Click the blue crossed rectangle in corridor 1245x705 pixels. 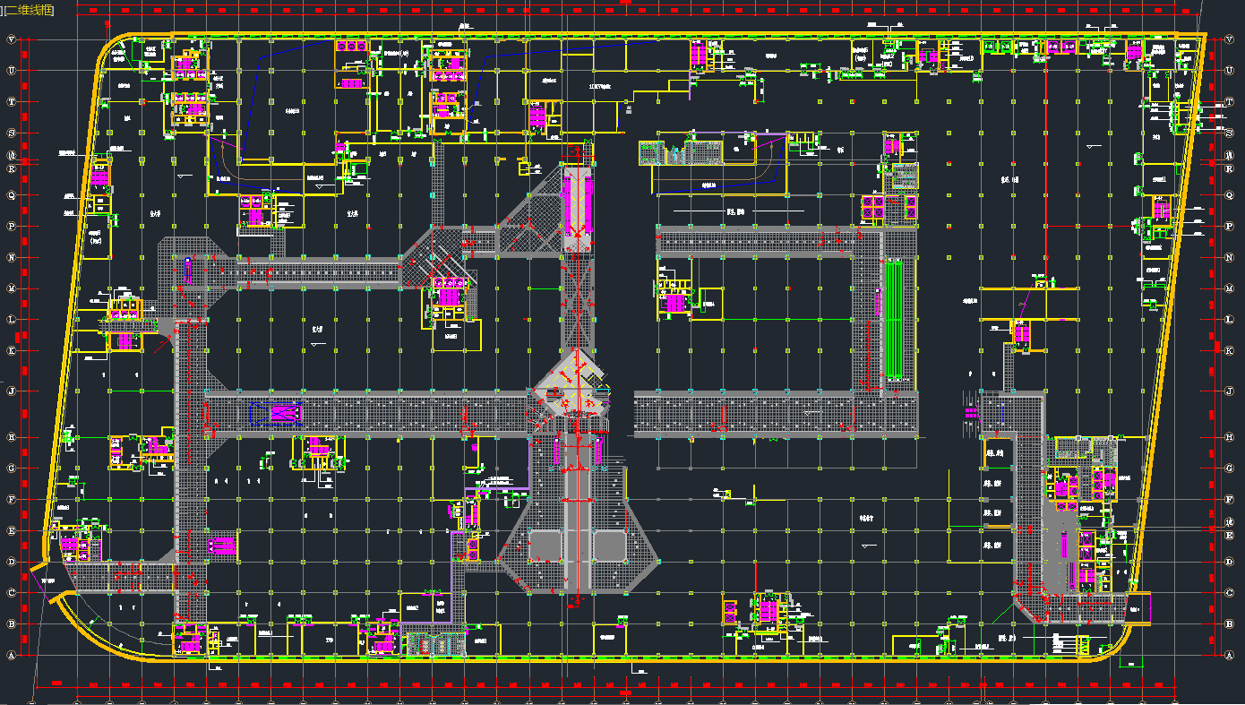tap(286, 413)
